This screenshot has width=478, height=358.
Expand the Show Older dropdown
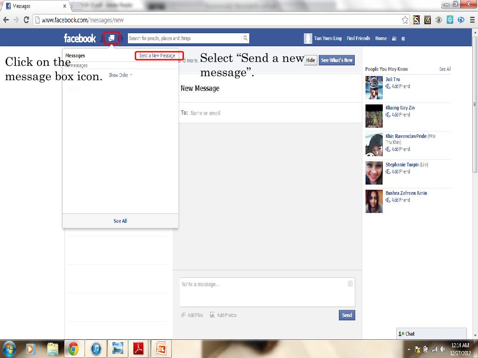pos(120,75)
